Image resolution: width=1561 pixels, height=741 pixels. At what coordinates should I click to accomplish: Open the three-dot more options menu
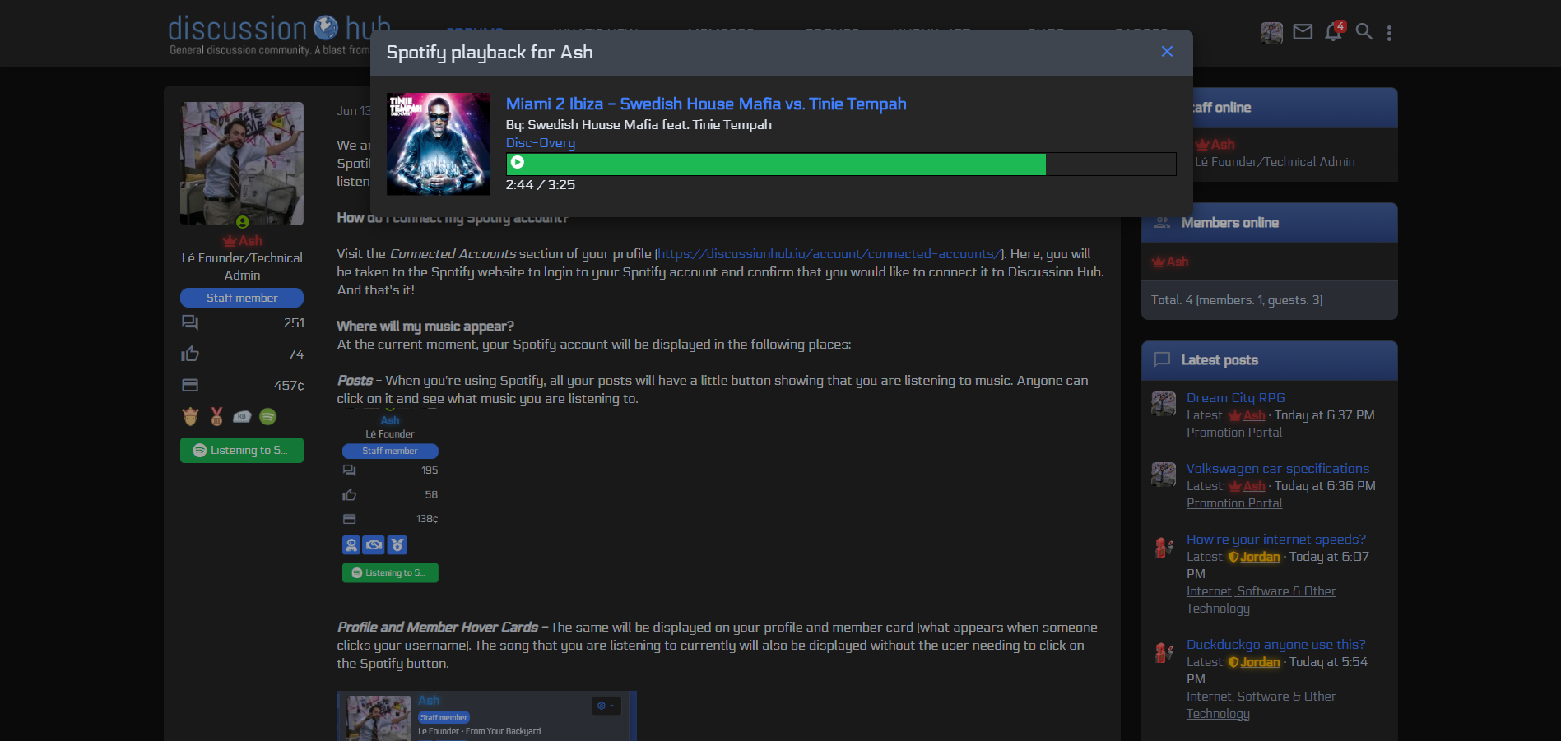click(1389, 33)
